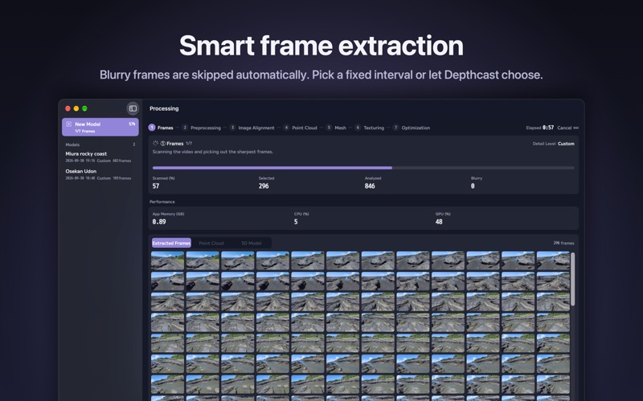Select the Optimization stage label
The width and height of the screenshot is (643, 401).
coord(416,128)
